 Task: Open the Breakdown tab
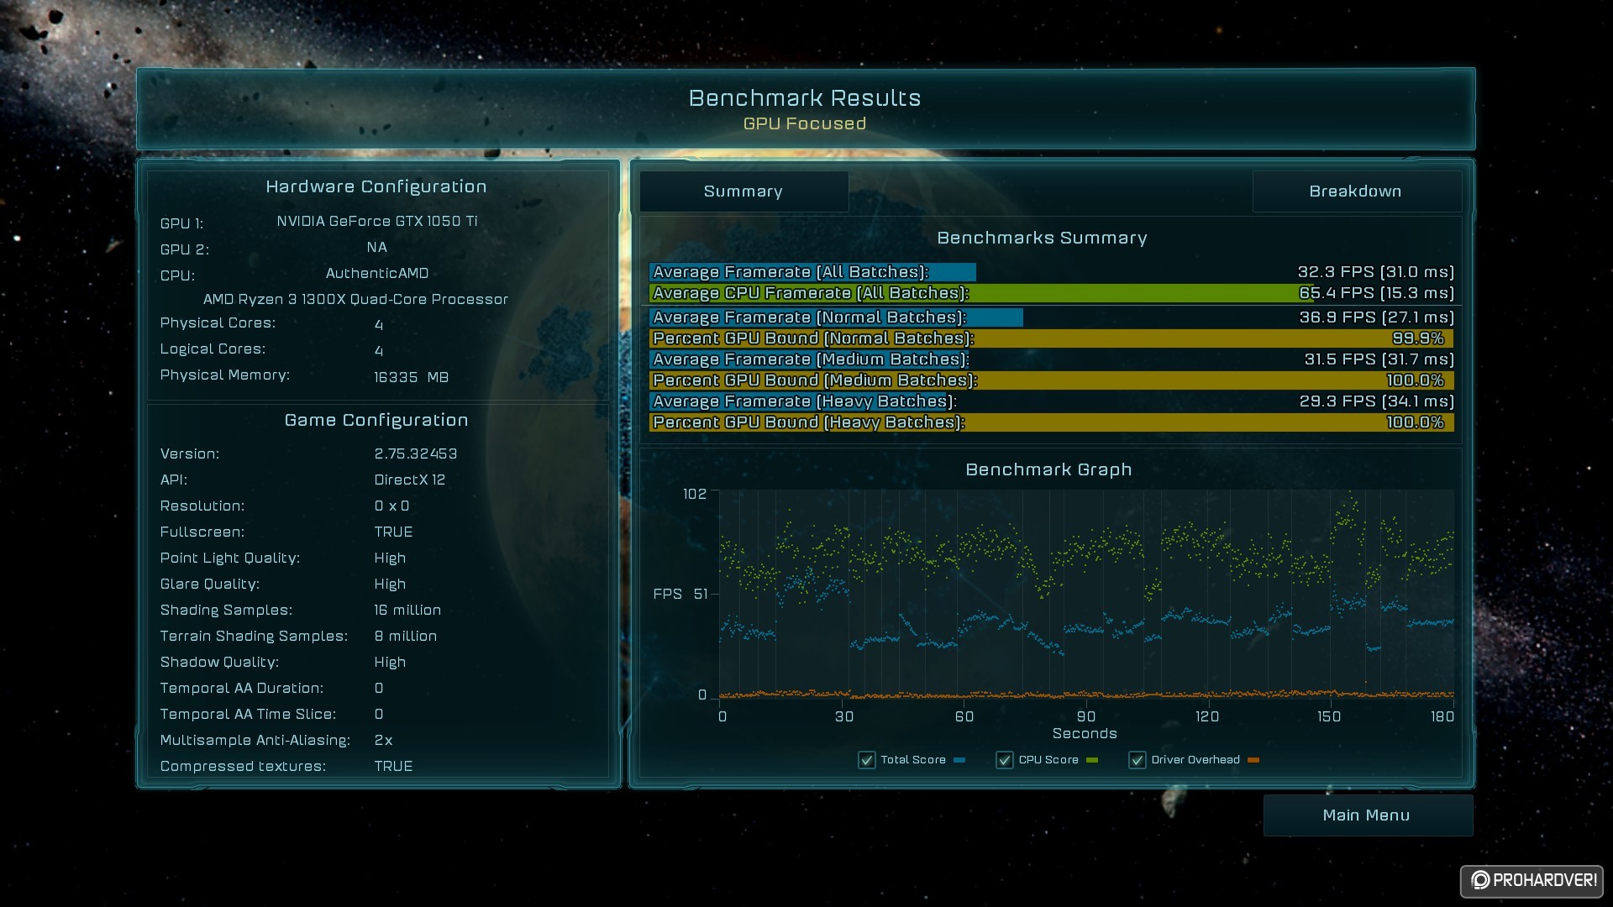point(1356,191)
